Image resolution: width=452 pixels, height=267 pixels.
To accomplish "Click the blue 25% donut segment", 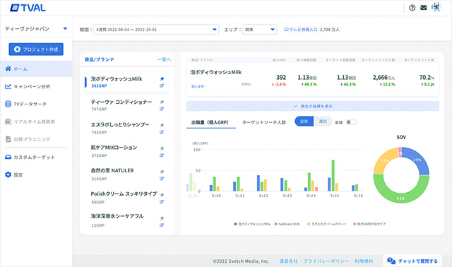I will (x=417, y=160).
